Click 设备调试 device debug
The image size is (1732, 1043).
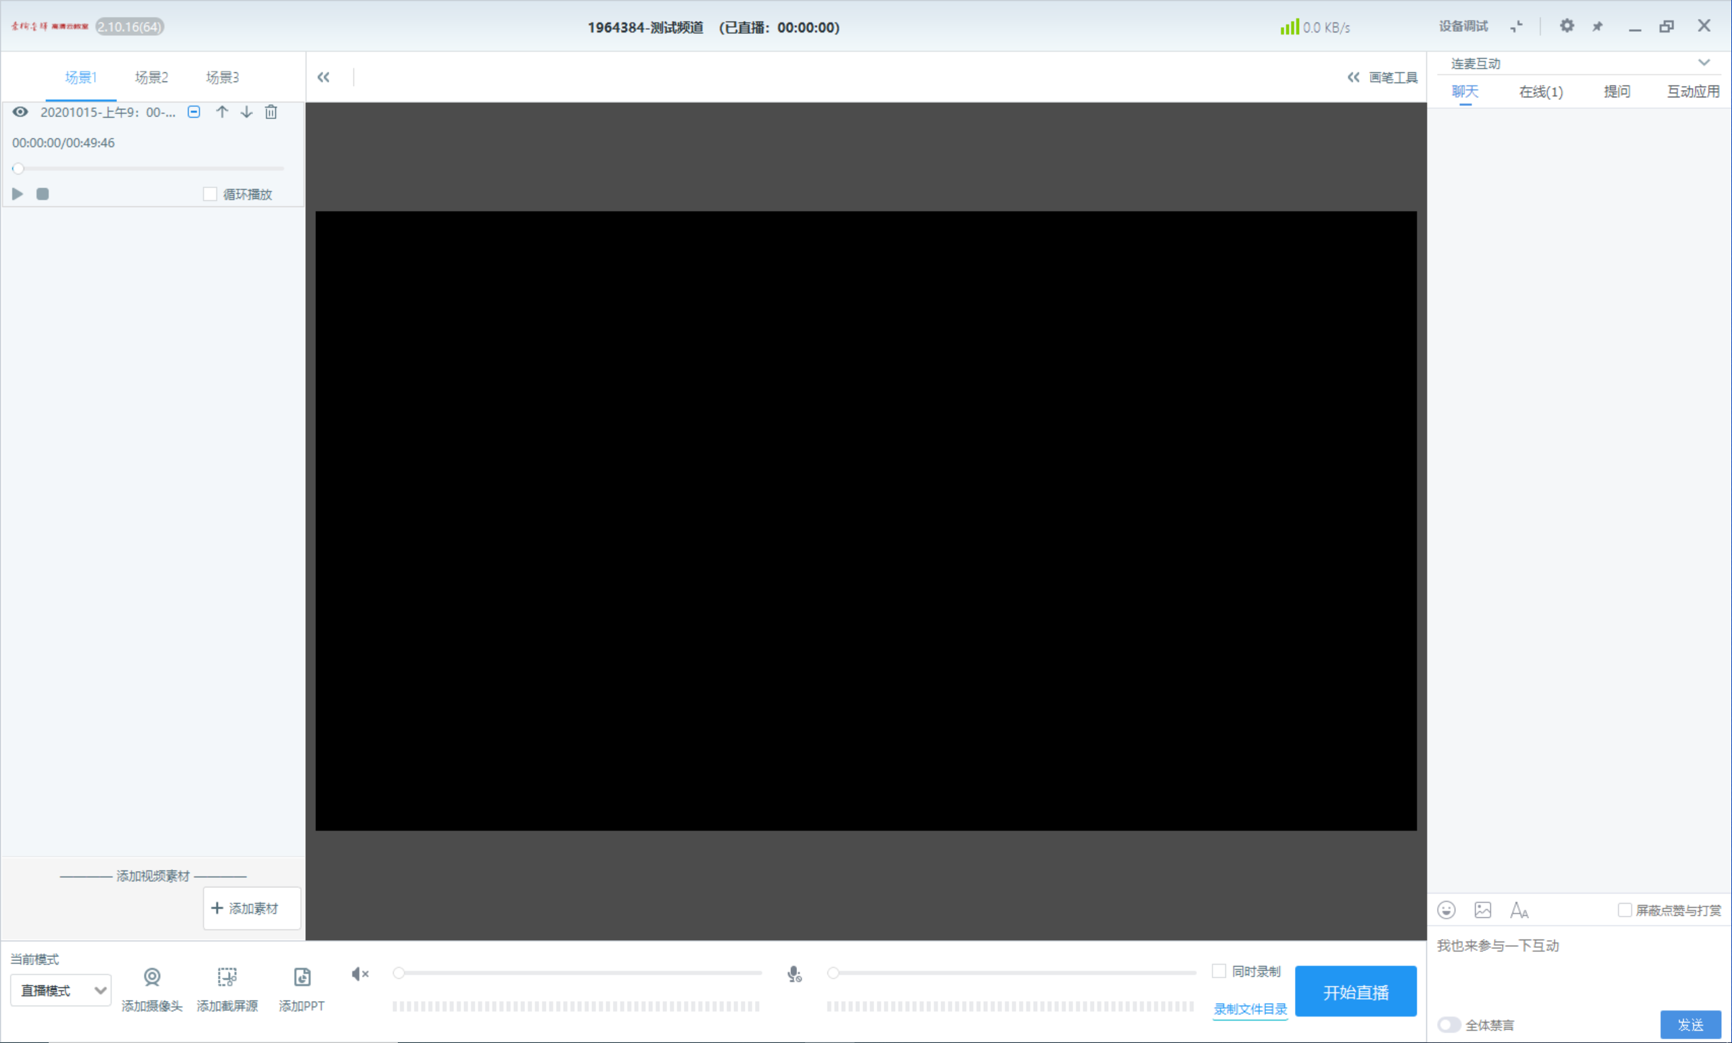pyautogui.click(x=1463, y=26)
